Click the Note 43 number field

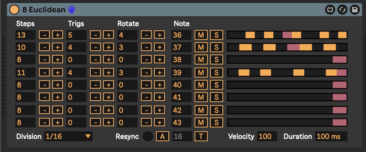coord(181,122)
